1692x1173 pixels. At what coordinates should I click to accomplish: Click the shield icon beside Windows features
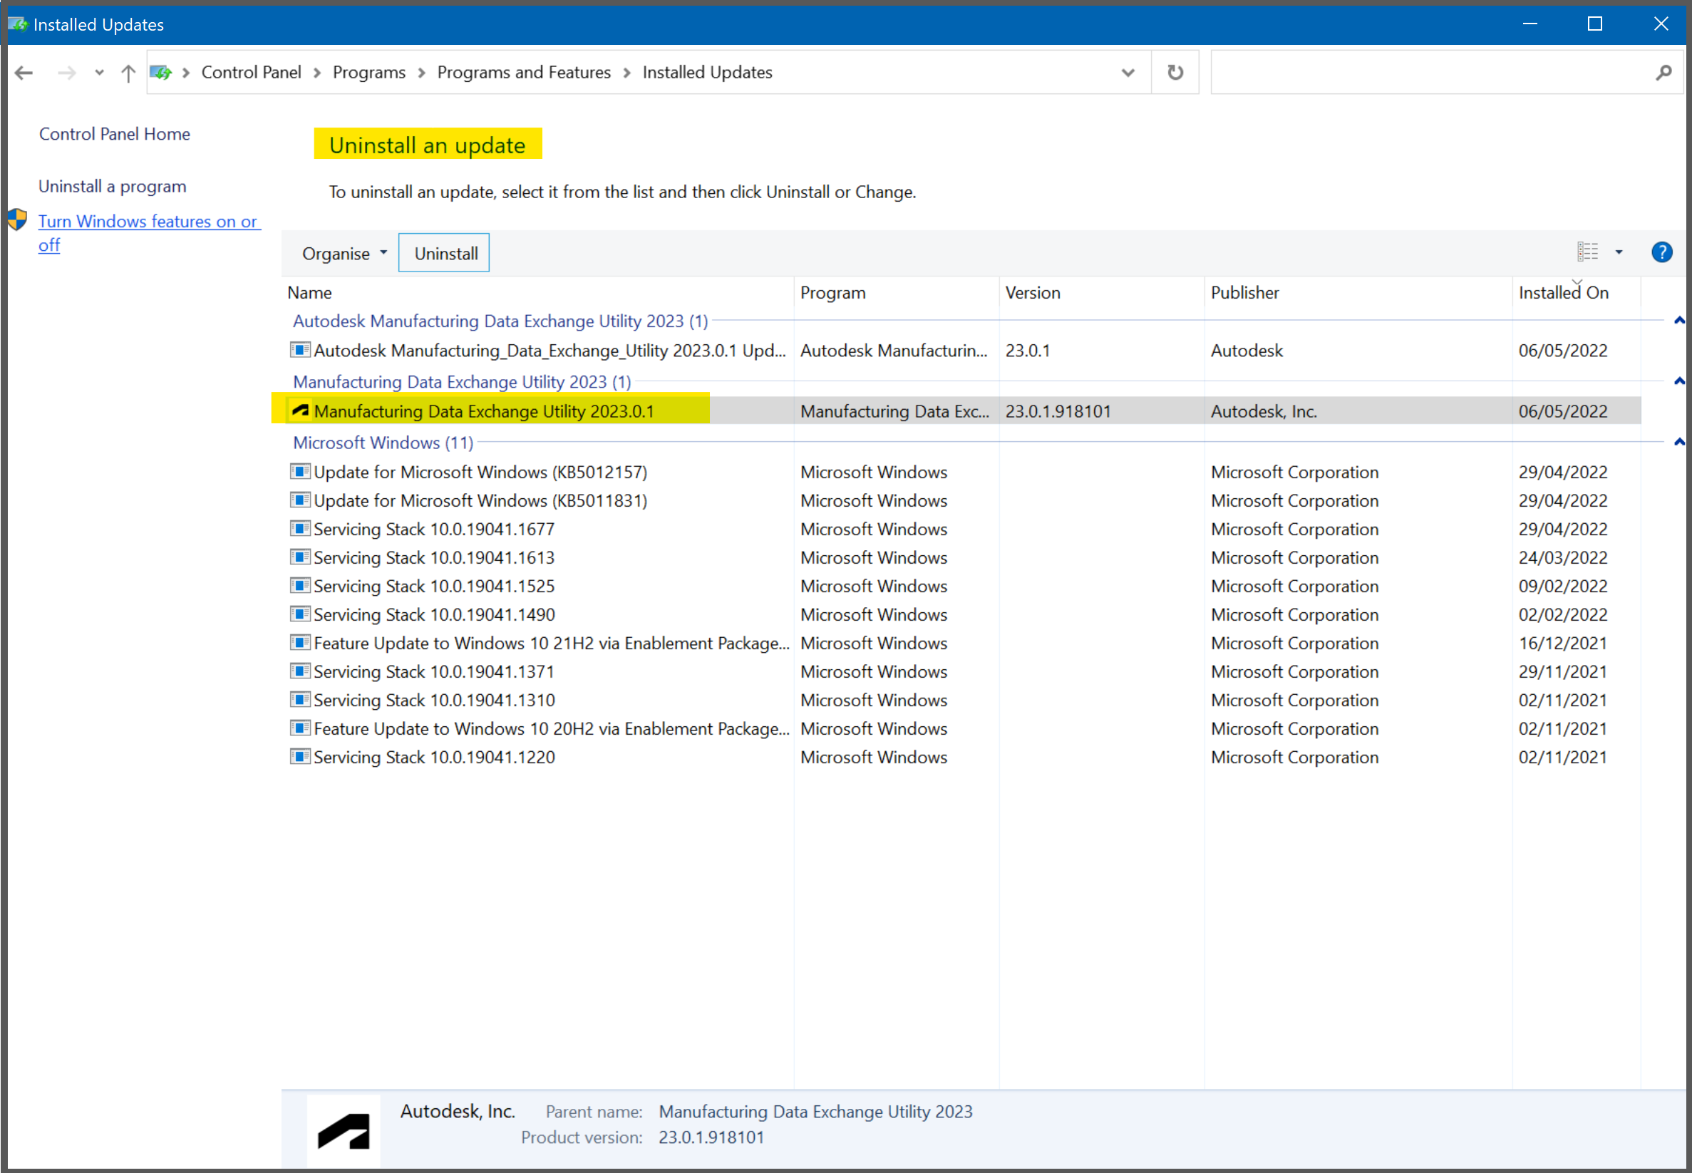[x=18, y=219]
